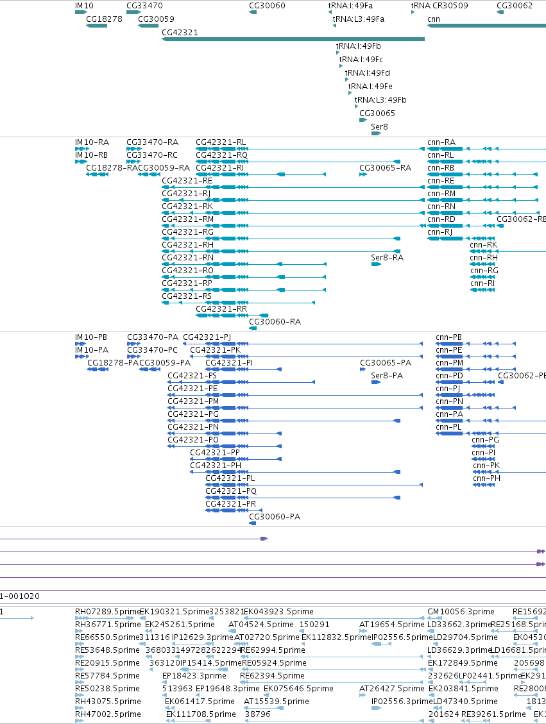Click the cnn-RA transcript label

coord(441,142)
